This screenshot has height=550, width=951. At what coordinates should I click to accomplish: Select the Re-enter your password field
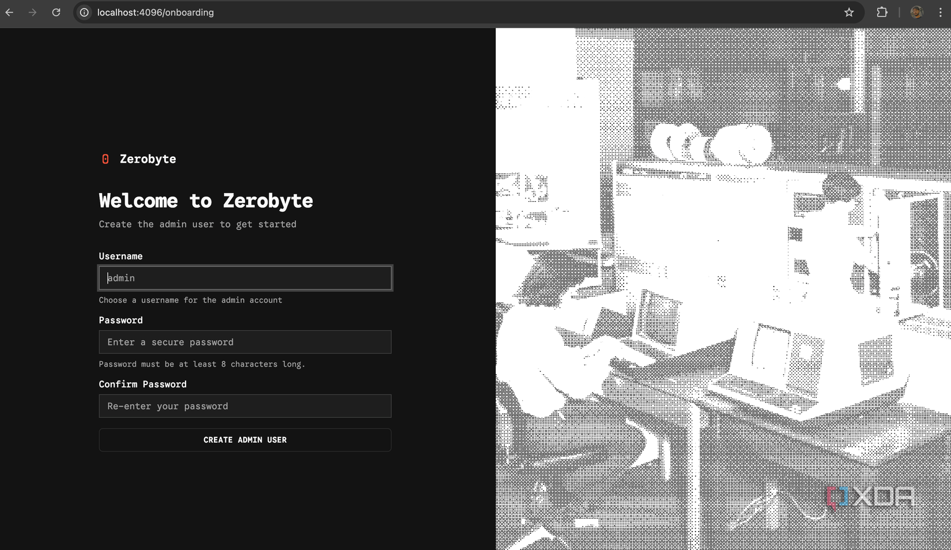pyautogui.click(x=245, y=406)
